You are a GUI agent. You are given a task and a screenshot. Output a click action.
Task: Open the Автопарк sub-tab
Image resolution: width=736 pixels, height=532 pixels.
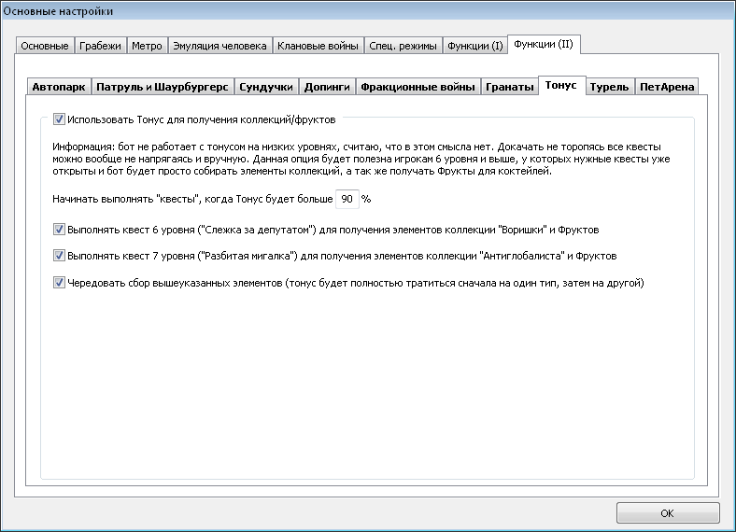(x=59, y=87)
